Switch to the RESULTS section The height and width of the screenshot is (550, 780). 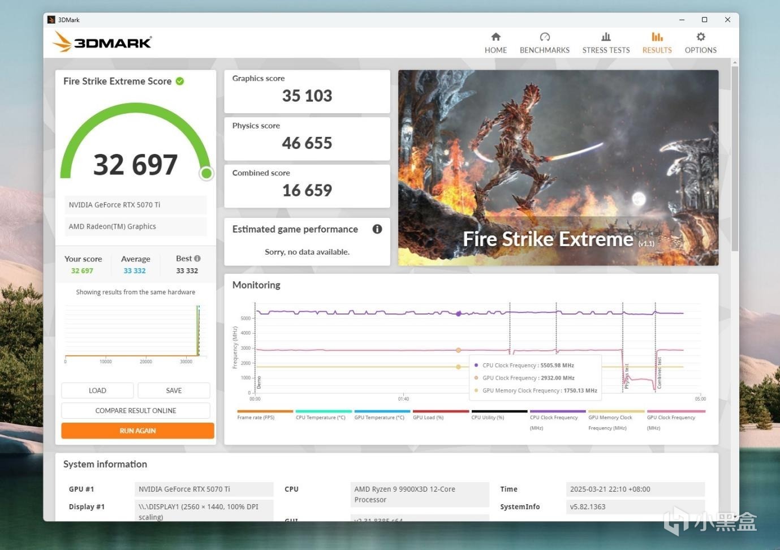[657, 43]
